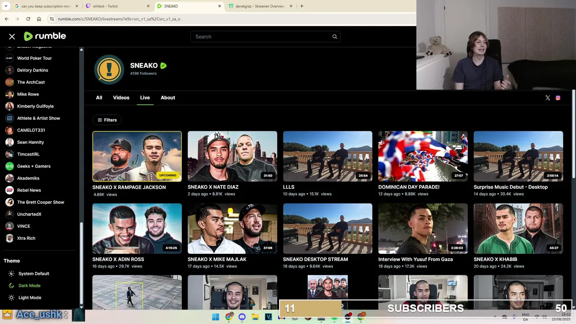The image size is (576, 324).
Task: Open The ArchCast channel avatar
Action: 9,82
